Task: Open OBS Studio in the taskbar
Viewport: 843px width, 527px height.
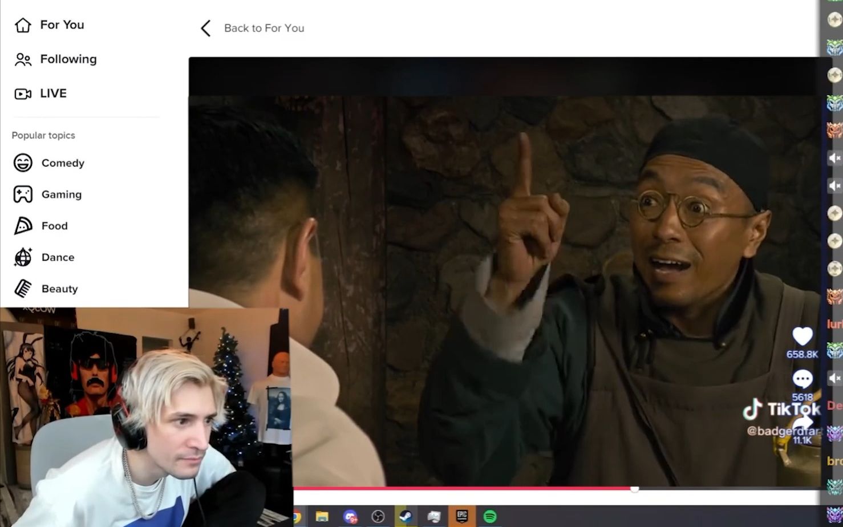Action: 378,517
